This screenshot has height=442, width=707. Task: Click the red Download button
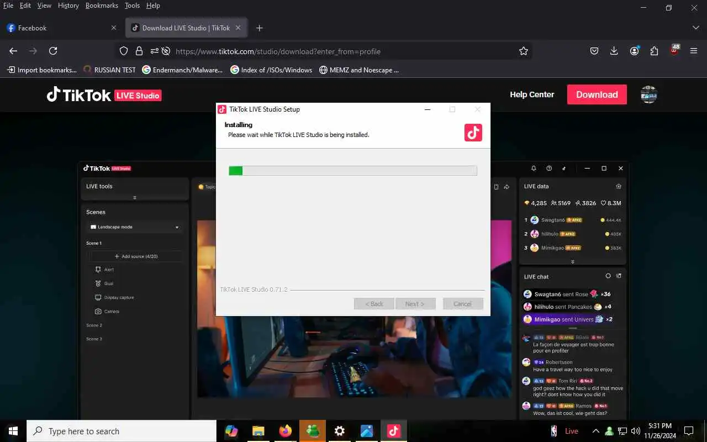click(597, 94)
